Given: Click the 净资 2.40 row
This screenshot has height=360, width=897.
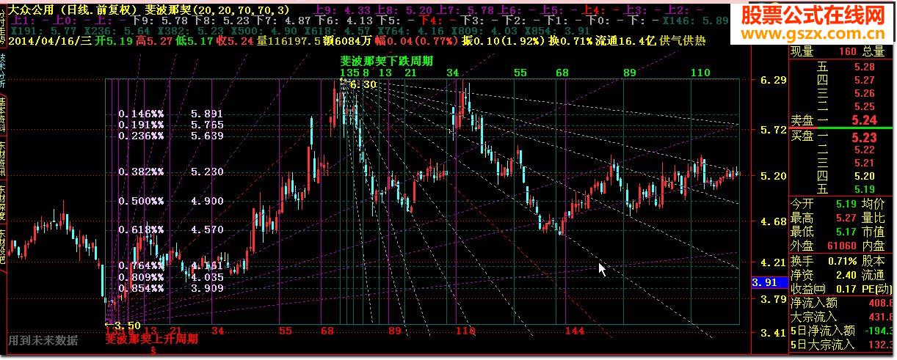Looking at the screenshot, I should [x=824, y=275].
